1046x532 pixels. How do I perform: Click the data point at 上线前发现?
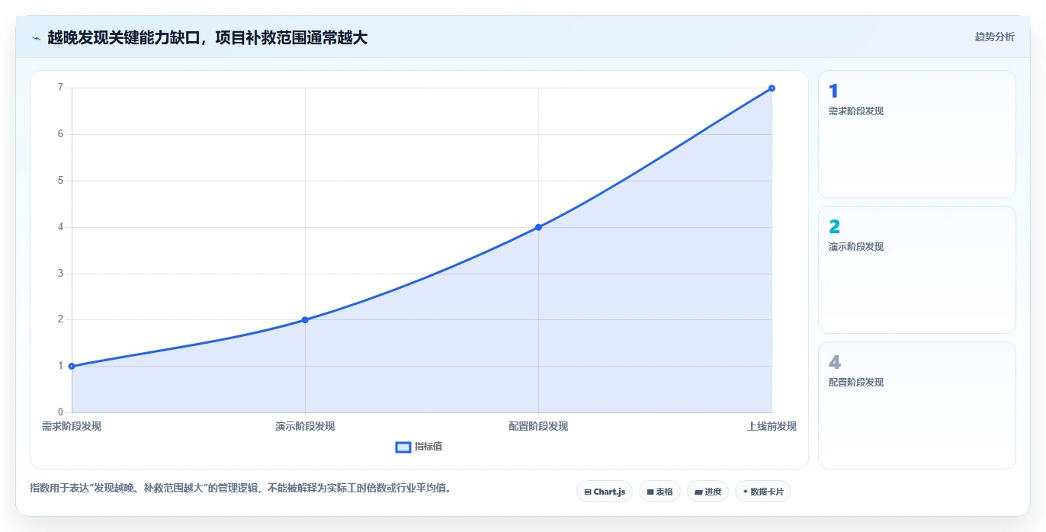click(772, 88)
